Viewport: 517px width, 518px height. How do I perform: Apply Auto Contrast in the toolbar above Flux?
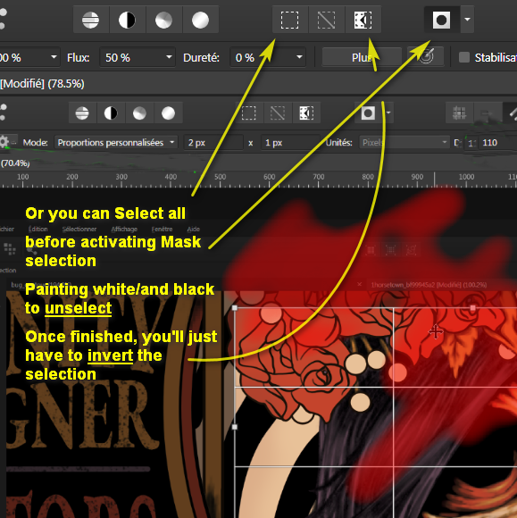pos(127,20)
